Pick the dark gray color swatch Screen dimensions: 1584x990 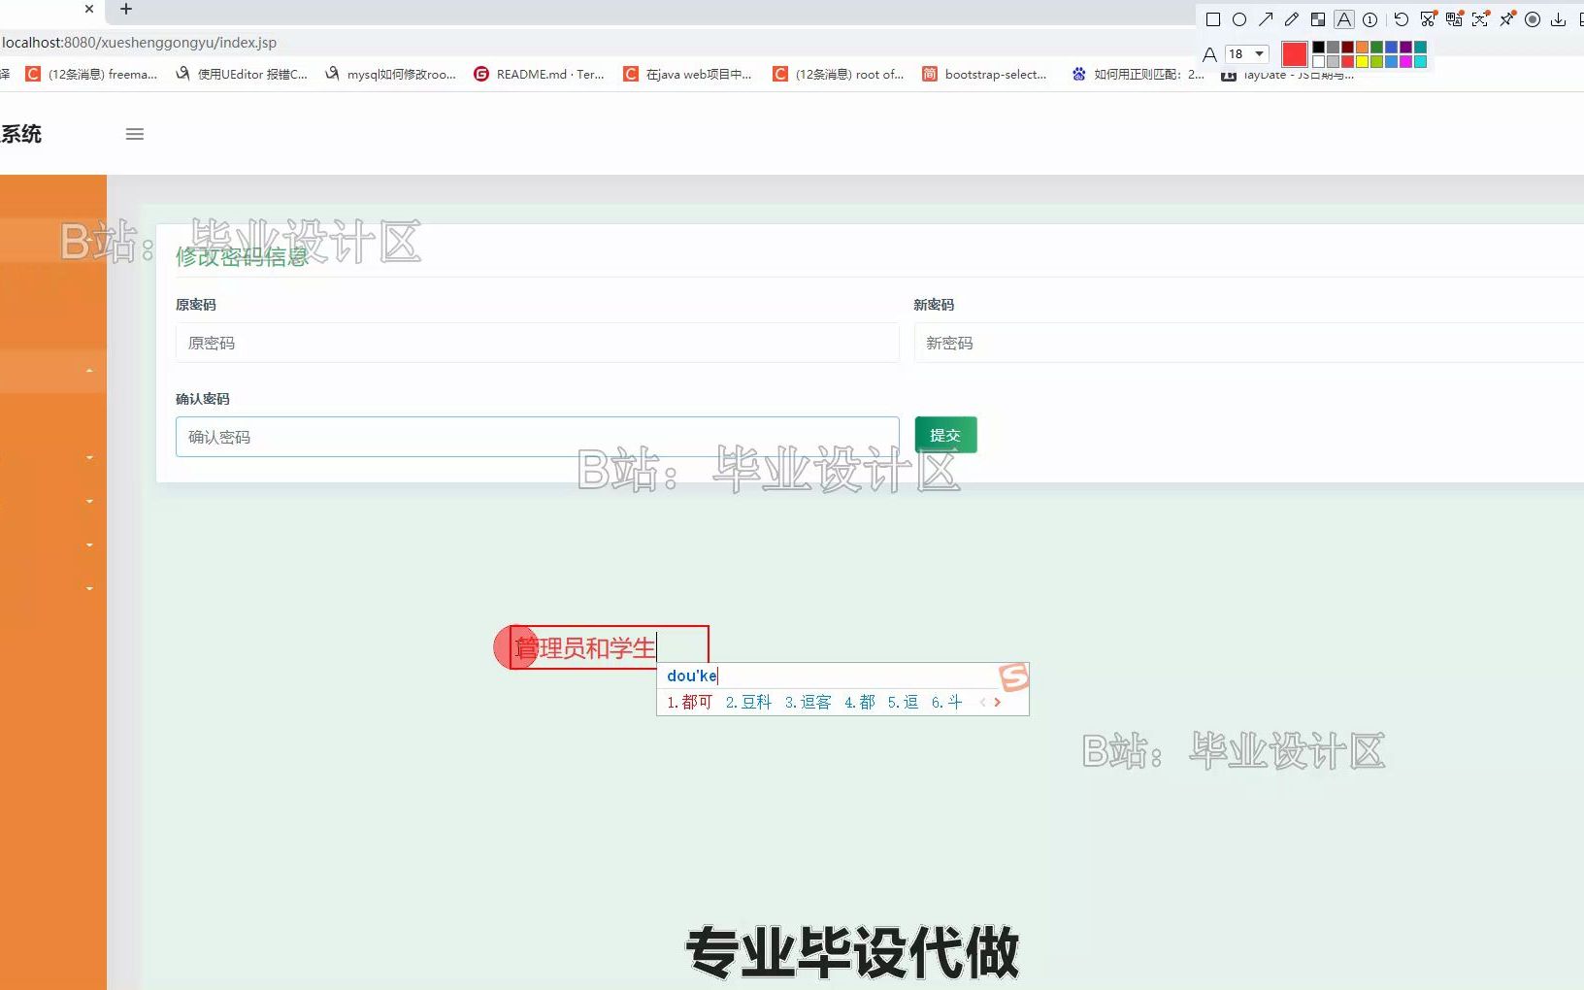pos(1333,47)
